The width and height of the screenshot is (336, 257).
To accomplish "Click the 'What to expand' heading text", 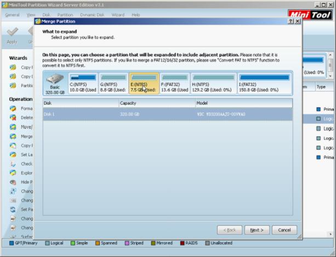I will point(60,31).
